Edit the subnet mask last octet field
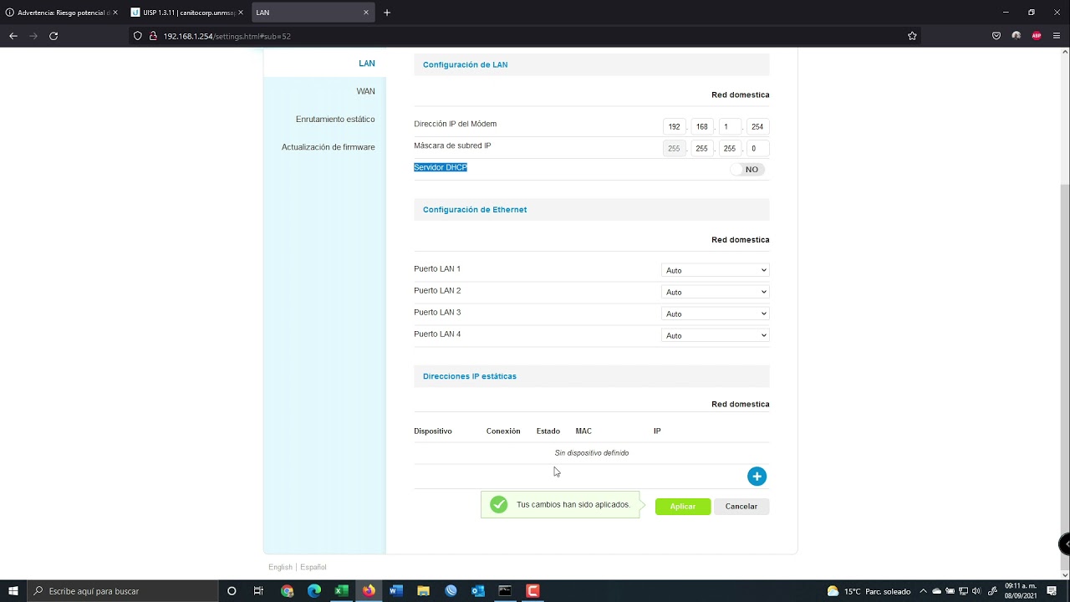Viewport: 1070px width, 602px height. pos(757,148)
